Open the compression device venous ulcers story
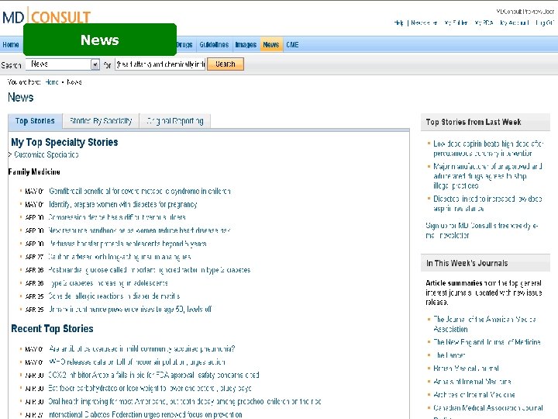The image size is (558, 419). [117, 217]
